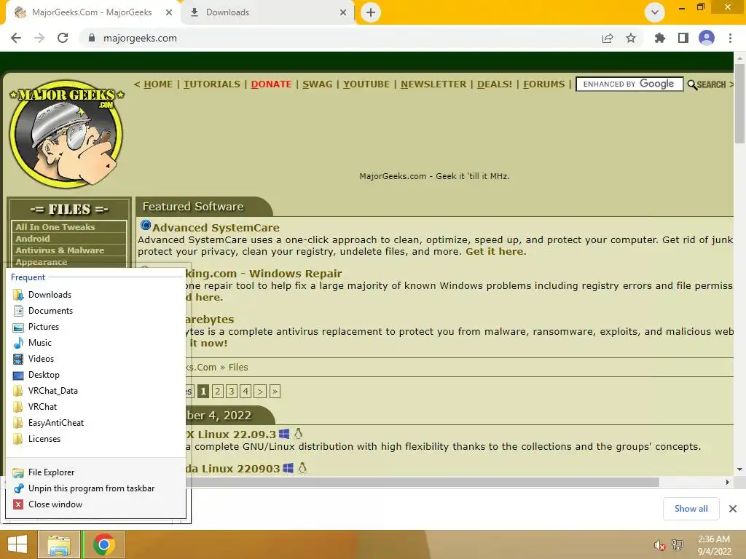The image size is (746, 559).
Task: Click File Explorer taskbar icon
Action: click(59, 544)
